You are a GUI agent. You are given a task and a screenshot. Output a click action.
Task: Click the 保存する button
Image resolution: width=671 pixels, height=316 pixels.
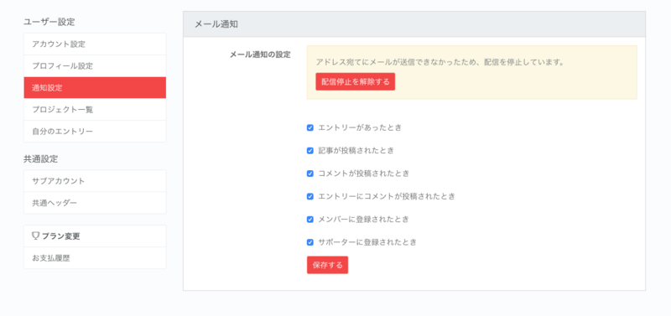327,265
